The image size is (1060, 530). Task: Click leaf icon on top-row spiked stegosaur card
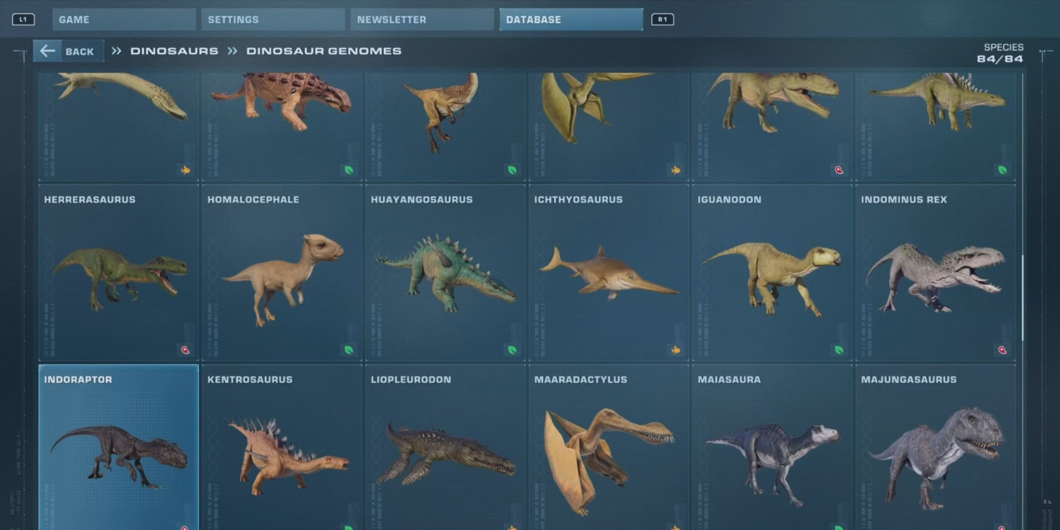[x=1002, y=170]
